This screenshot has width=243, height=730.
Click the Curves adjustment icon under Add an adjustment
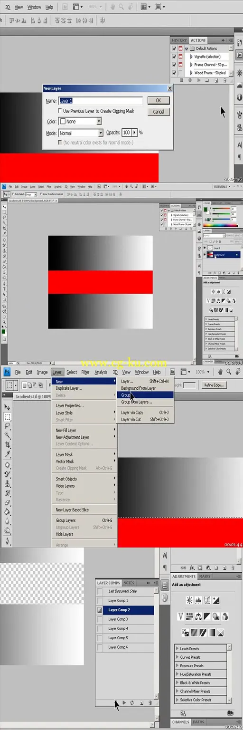[207, 600]
